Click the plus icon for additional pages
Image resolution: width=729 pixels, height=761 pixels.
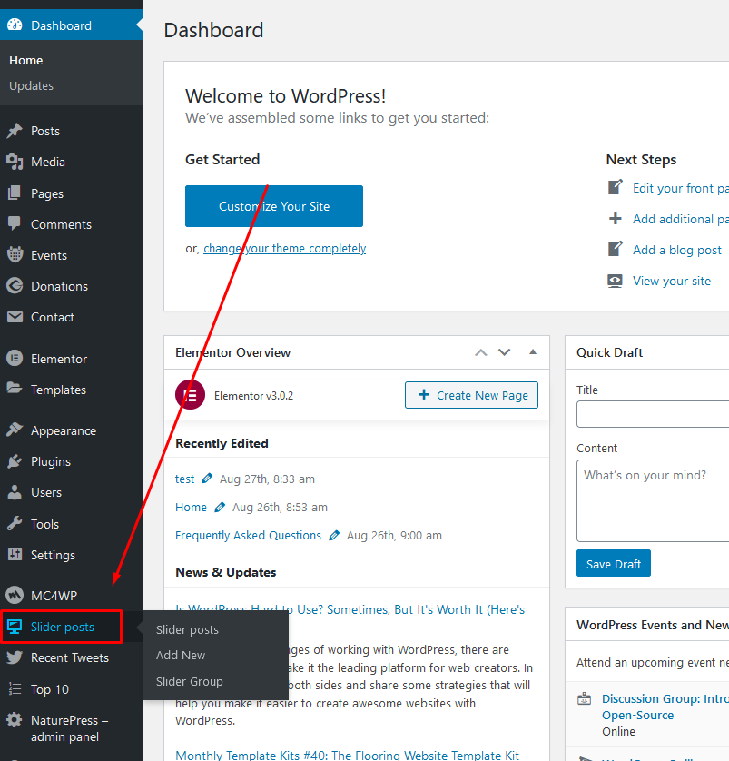point(615,218)
